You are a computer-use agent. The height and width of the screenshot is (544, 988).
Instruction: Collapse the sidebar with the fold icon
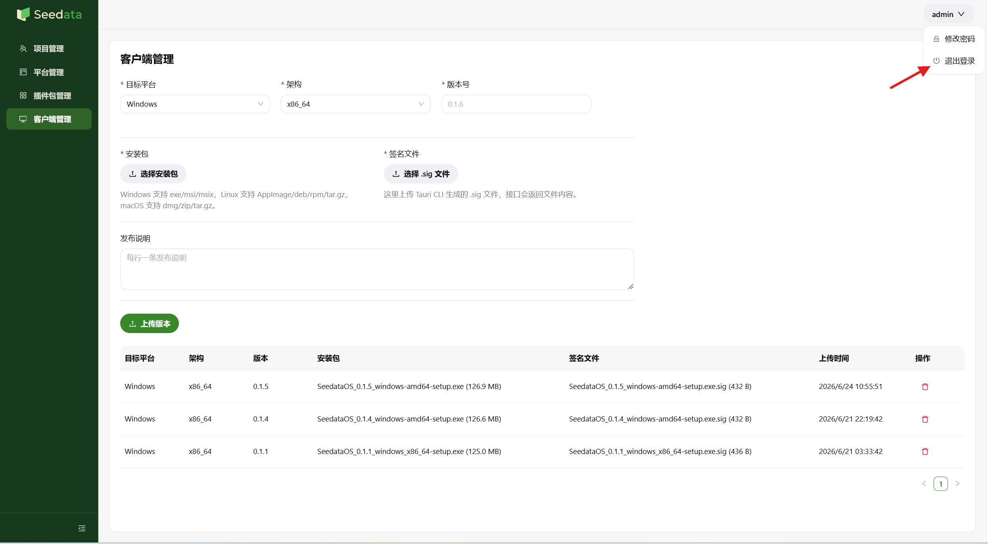pyautogui.click(x=82, y=528)
